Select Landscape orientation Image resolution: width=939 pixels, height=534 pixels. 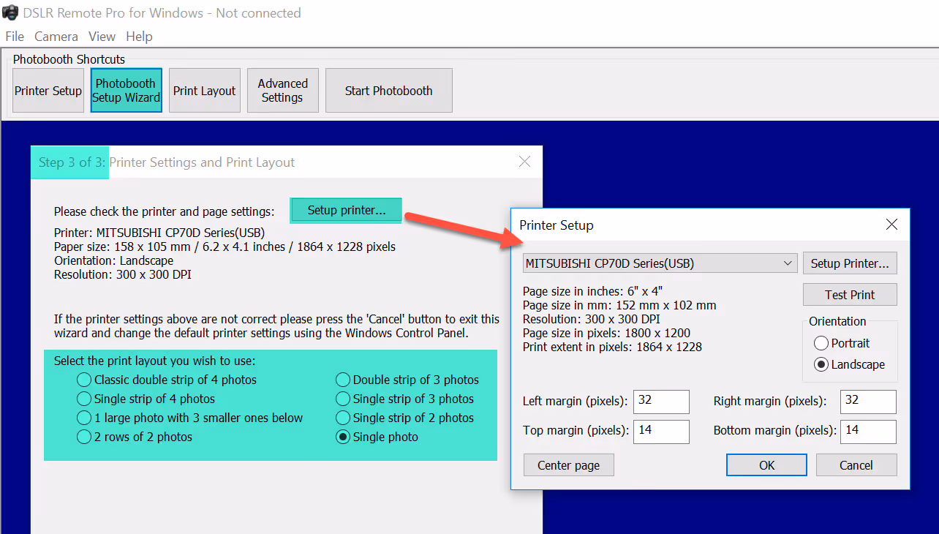pyautogui.click(x=848, y=364)
